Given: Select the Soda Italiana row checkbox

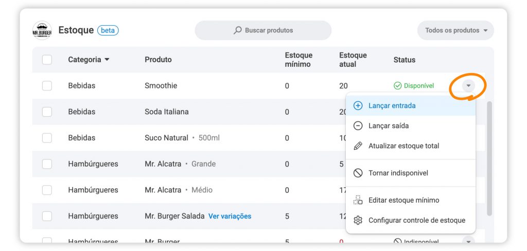Looking at the screenshot, I should click(x=47, y=112).
